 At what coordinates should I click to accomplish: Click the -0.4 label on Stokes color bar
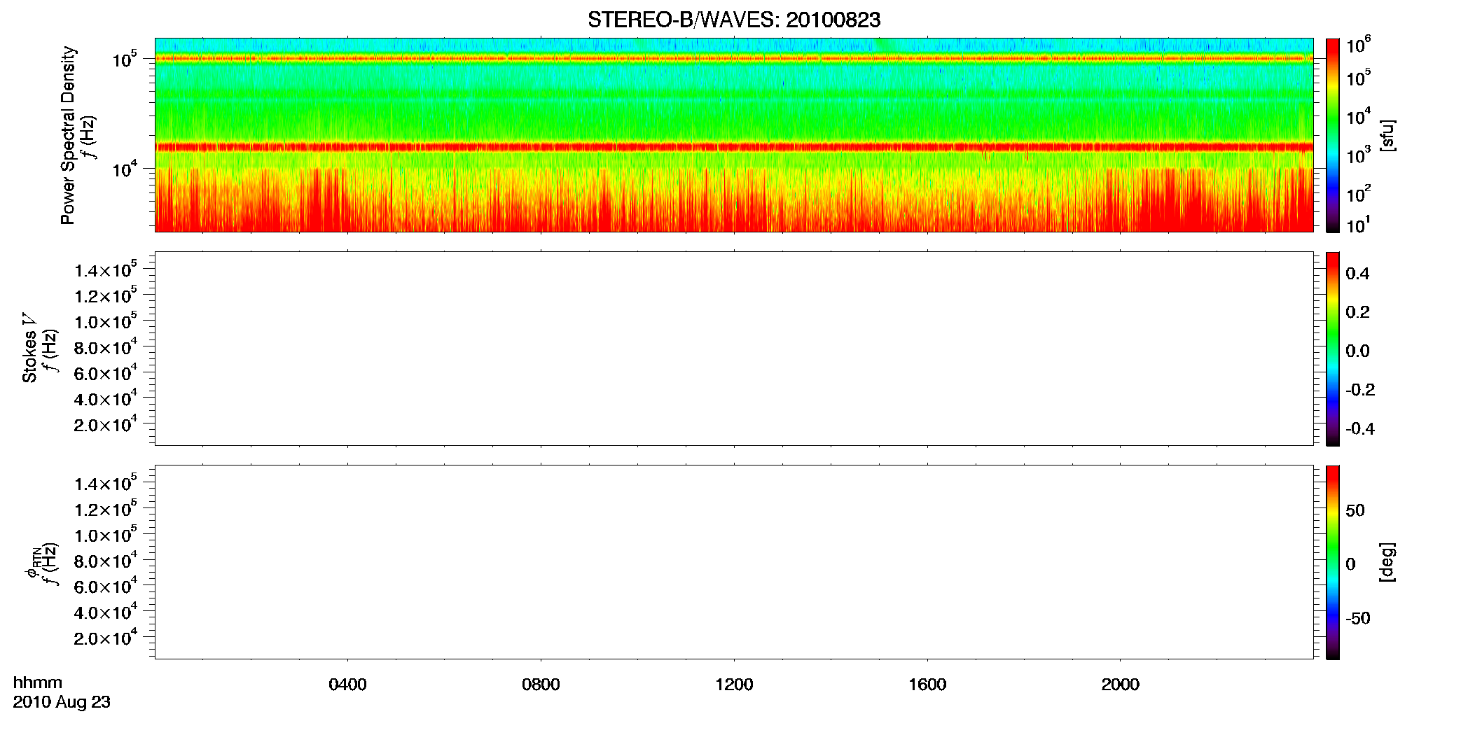(x=1360, y=429)
